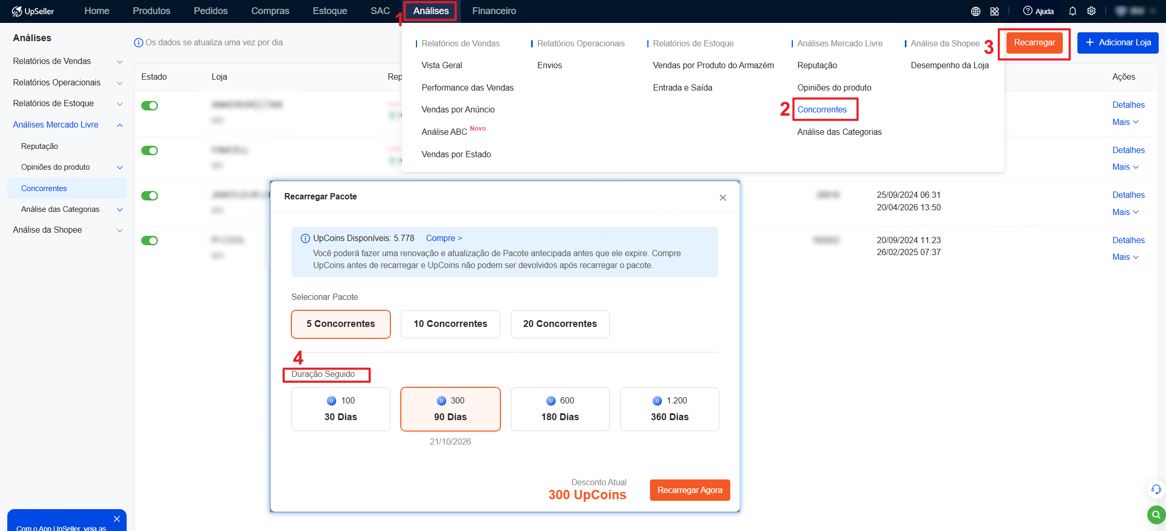Screen dimensions: 1166x531
Task: Open the Financeiro tab
Action: click(x=494, y=11)
